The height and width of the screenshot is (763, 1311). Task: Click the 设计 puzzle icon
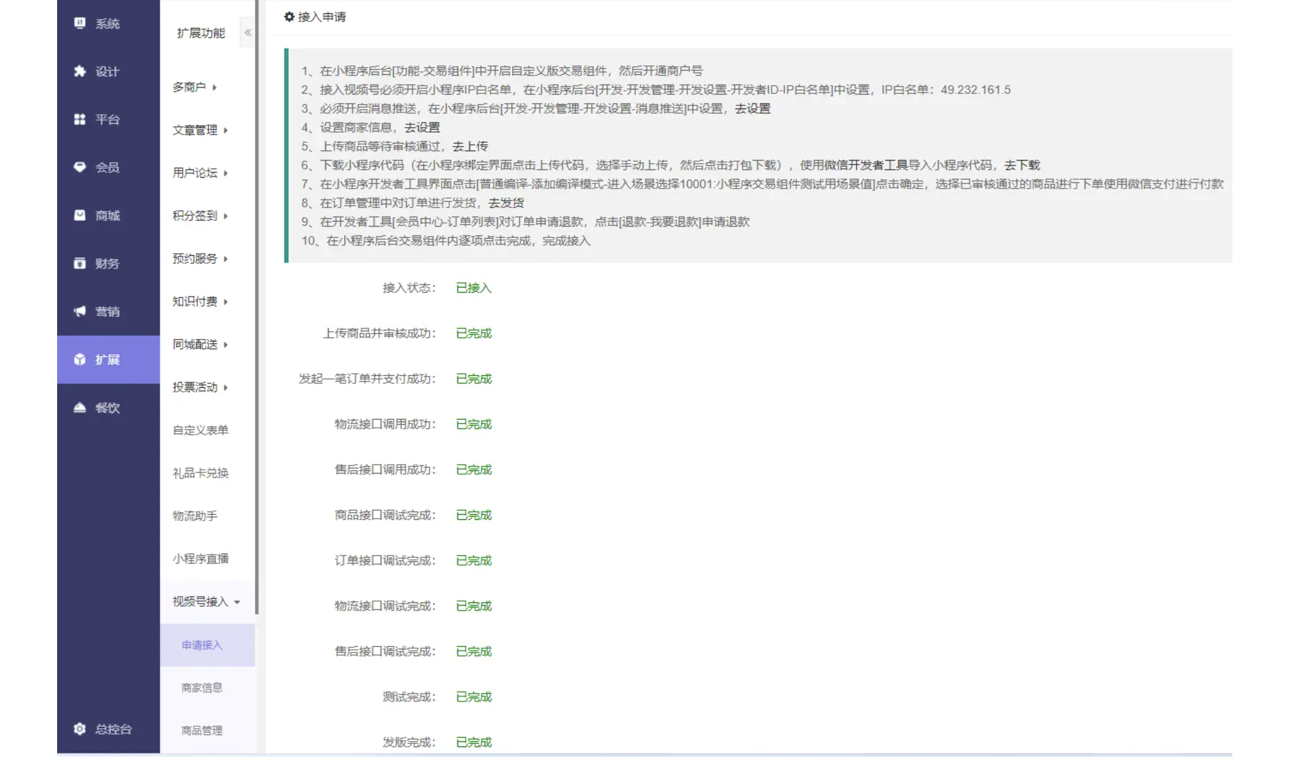point(79,71)
